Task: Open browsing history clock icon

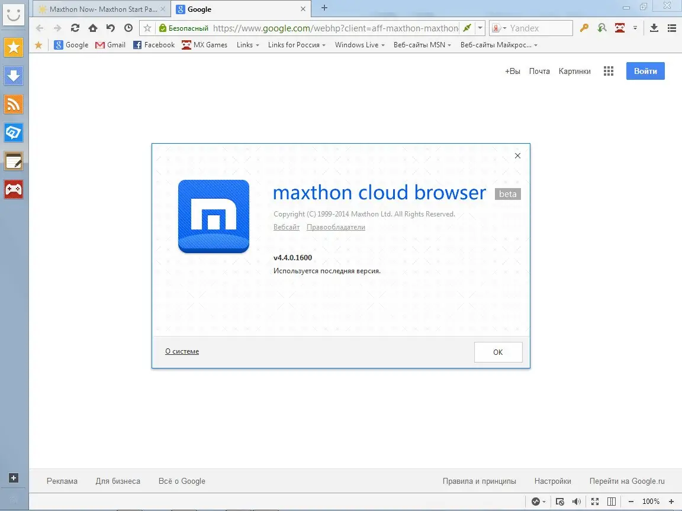Action: click(128, 28)
